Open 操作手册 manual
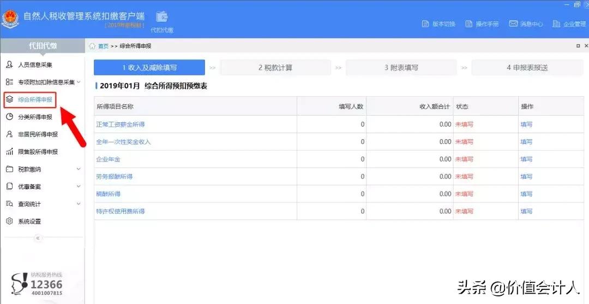The image size is (589, 304). coord(482,23)
